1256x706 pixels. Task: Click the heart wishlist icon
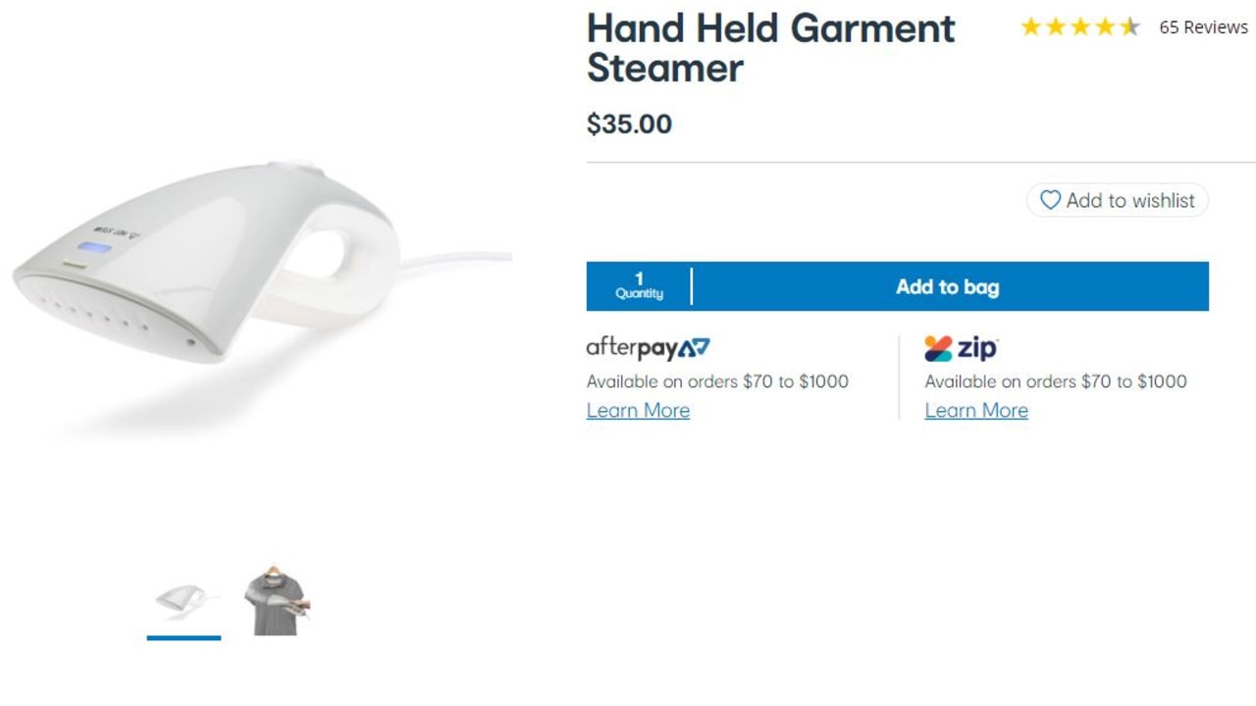click(1050, 200)
